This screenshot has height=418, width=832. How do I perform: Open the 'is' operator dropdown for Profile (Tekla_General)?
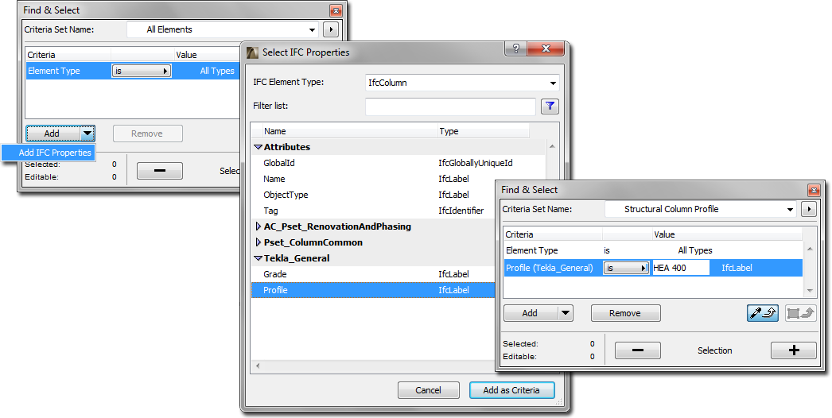[x=627, y=268]
